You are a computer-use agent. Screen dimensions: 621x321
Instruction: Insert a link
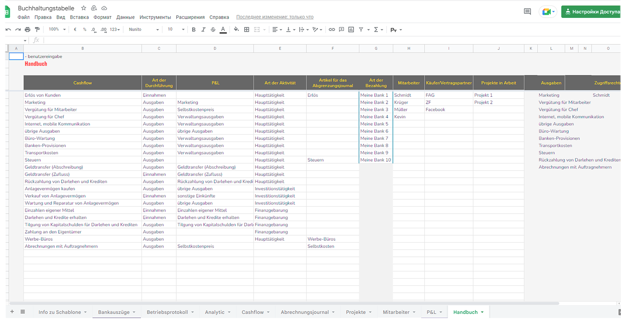332,29
